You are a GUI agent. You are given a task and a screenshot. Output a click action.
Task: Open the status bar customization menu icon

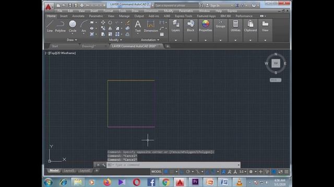[x=287, y=172]
